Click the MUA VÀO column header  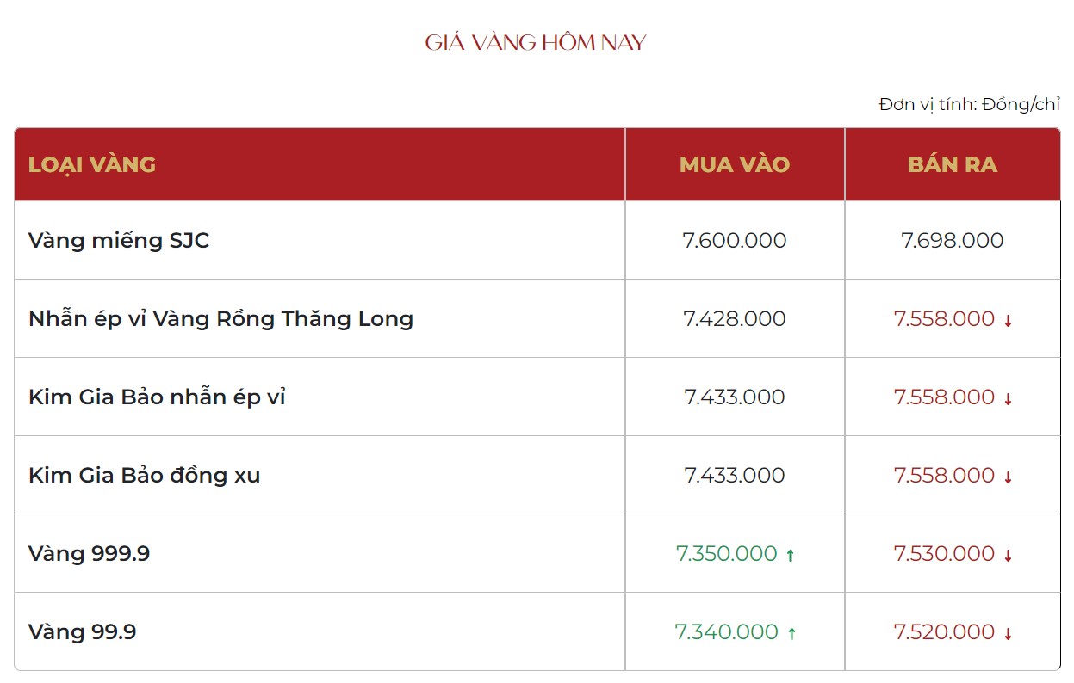click(735, 165)
